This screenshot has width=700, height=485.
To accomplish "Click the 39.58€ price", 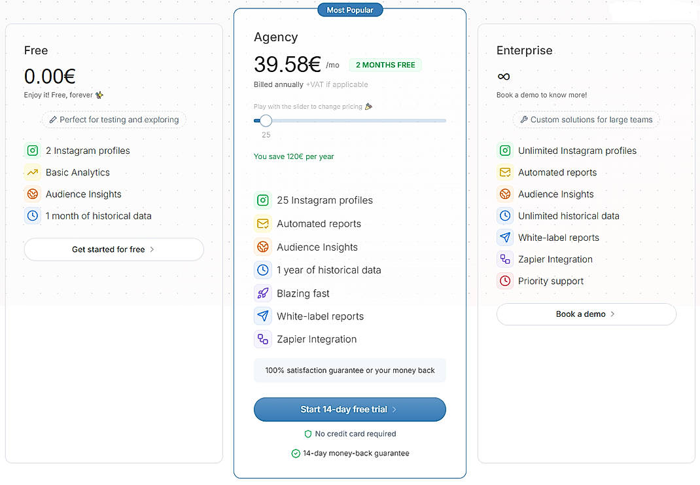I will tap(287, 64).
